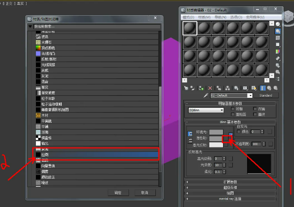Click the Make Unique icon

228,88
